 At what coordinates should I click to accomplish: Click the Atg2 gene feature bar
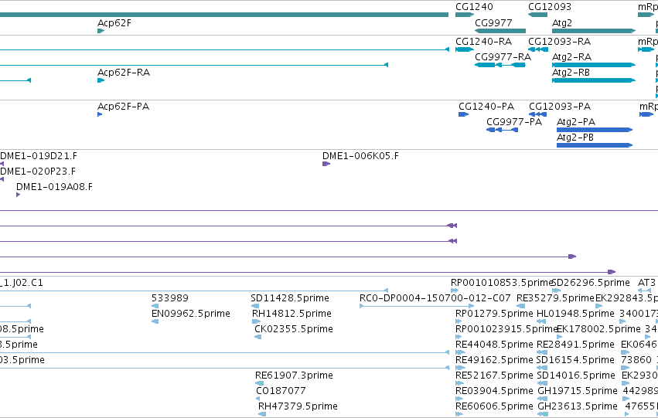tap(594, 31)
